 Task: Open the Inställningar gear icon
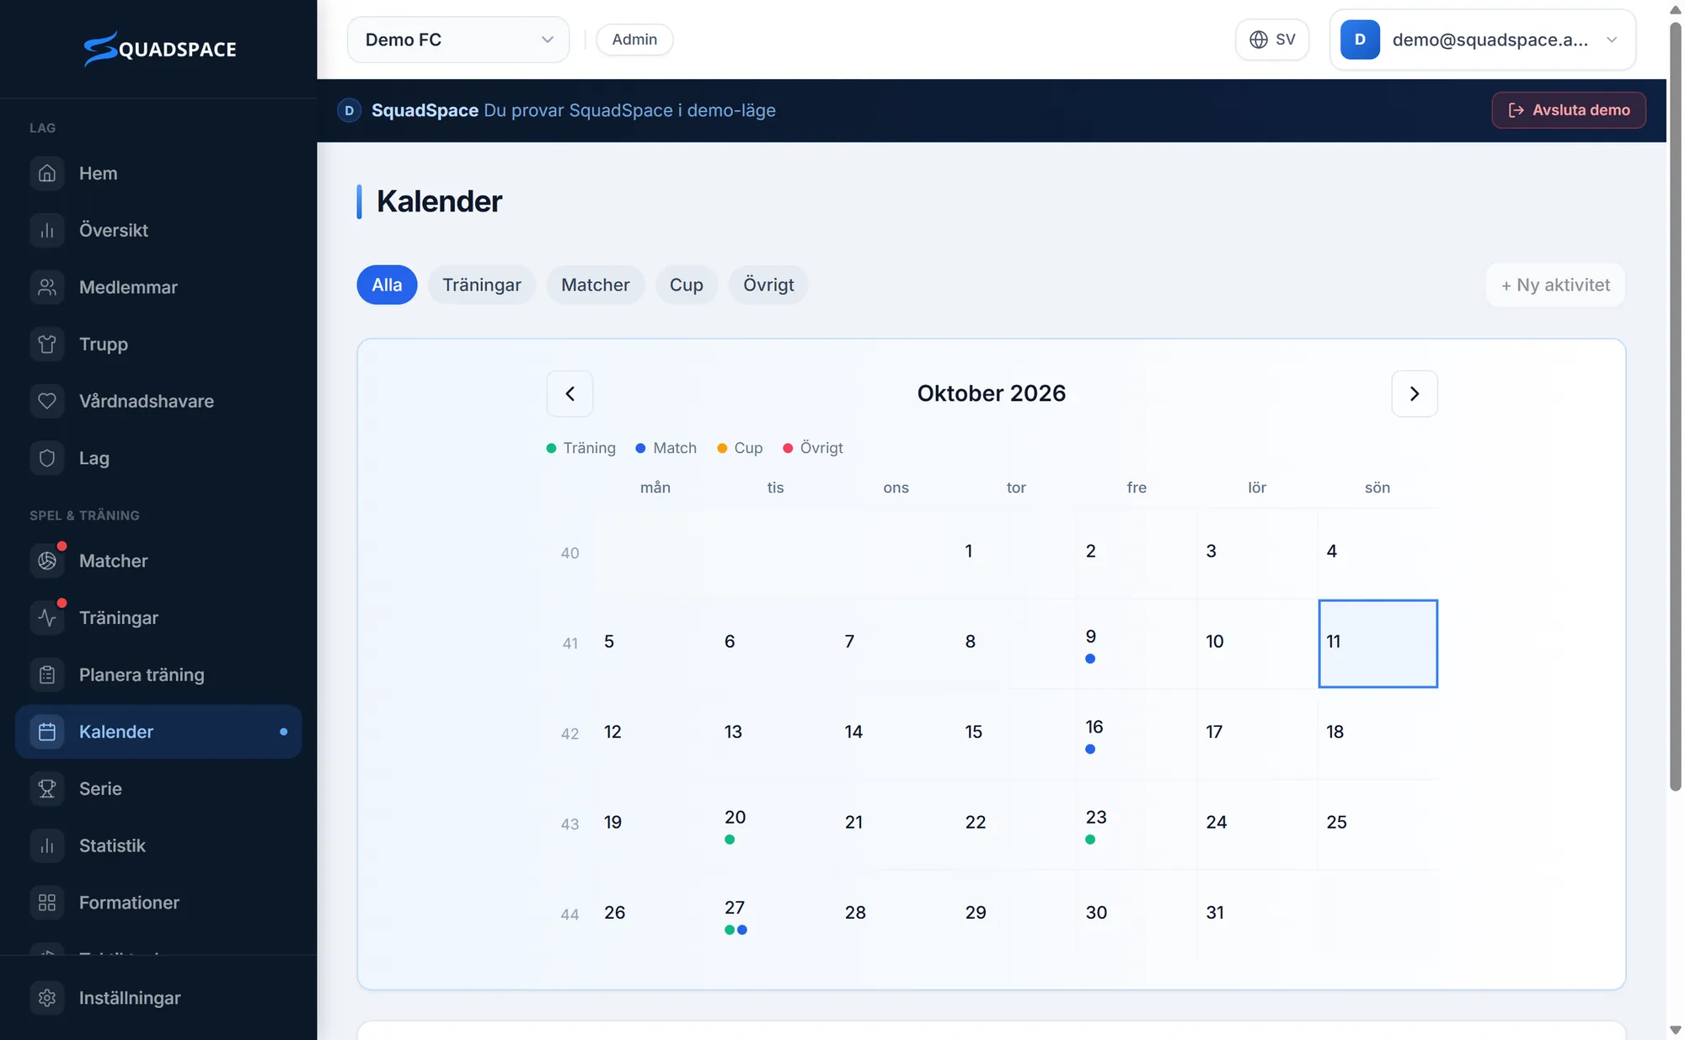pyautogui.click(x=47, y=998)
